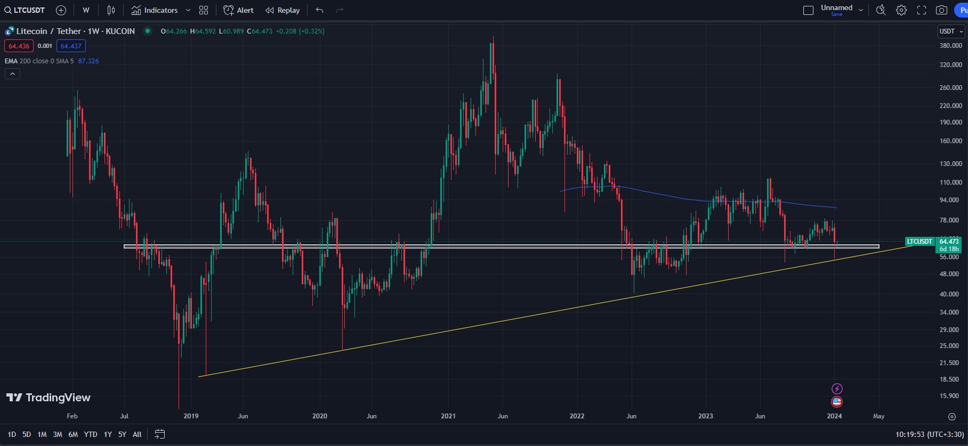Open the candlestick chart style menu

(x=111, y=10)
